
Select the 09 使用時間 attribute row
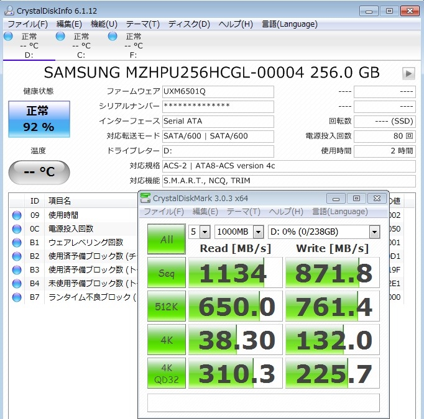click(73, 215)
